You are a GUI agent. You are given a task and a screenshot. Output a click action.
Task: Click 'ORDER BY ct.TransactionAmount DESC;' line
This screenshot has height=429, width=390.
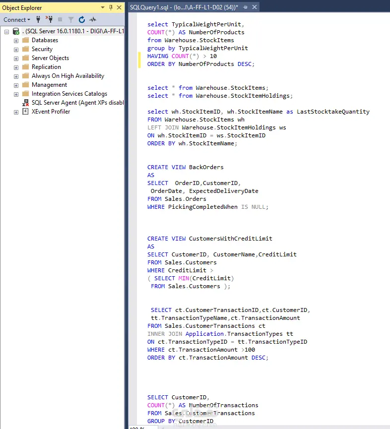click(x=208, y=358)
